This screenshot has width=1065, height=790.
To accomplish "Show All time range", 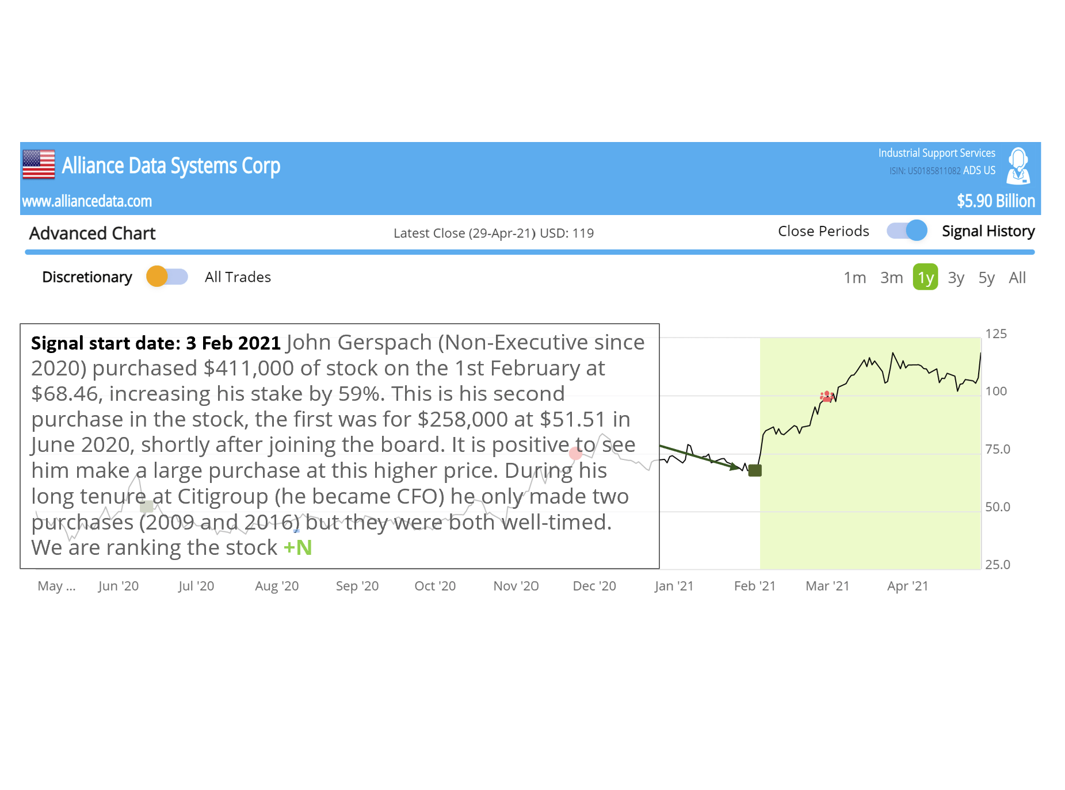I will pos(1017,278).
